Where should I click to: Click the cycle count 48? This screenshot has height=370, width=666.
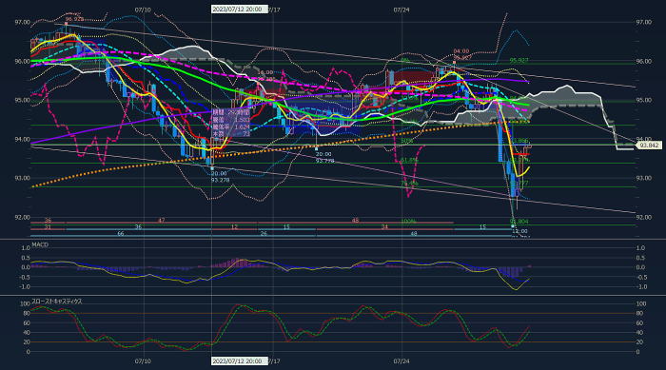[x=414, y=234]
